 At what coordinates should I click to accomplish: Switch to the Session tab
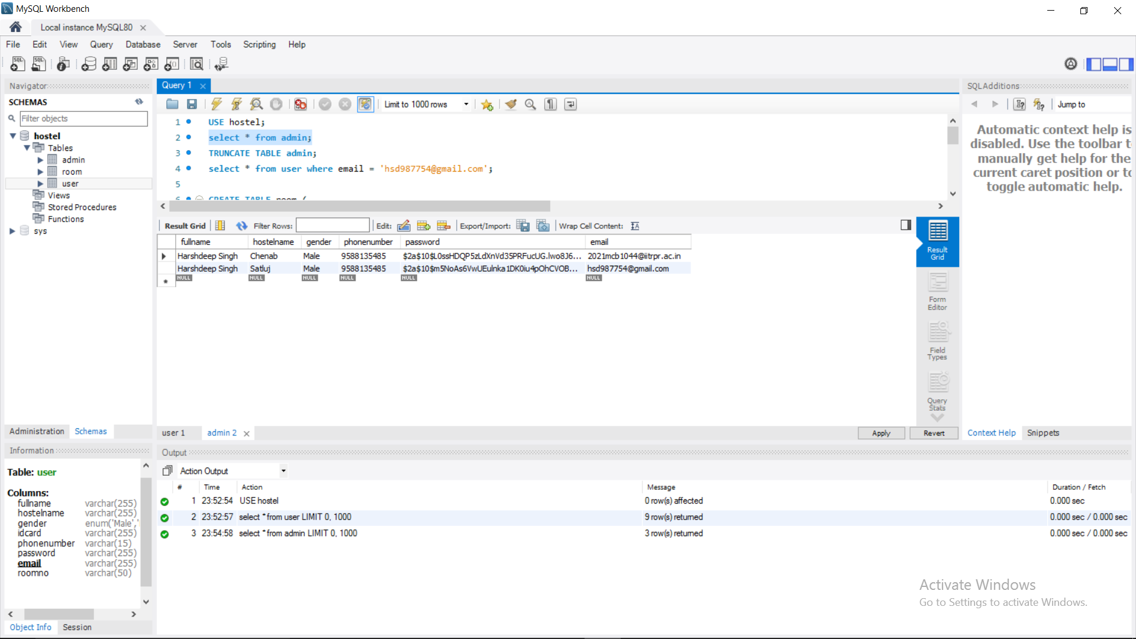point(77,627)
